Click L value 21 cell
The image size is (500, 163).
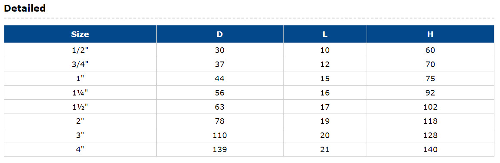325,149
